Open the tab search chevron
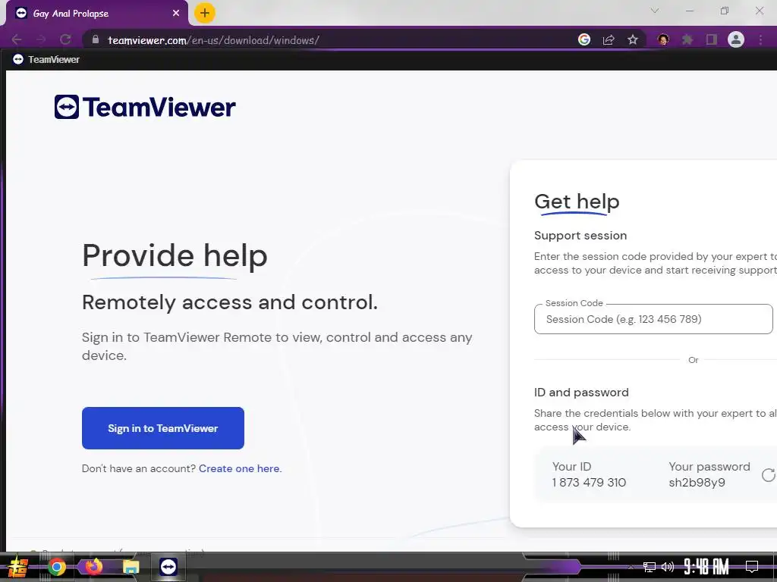This screenshot has height=582, width=777. tap(655, 11)
